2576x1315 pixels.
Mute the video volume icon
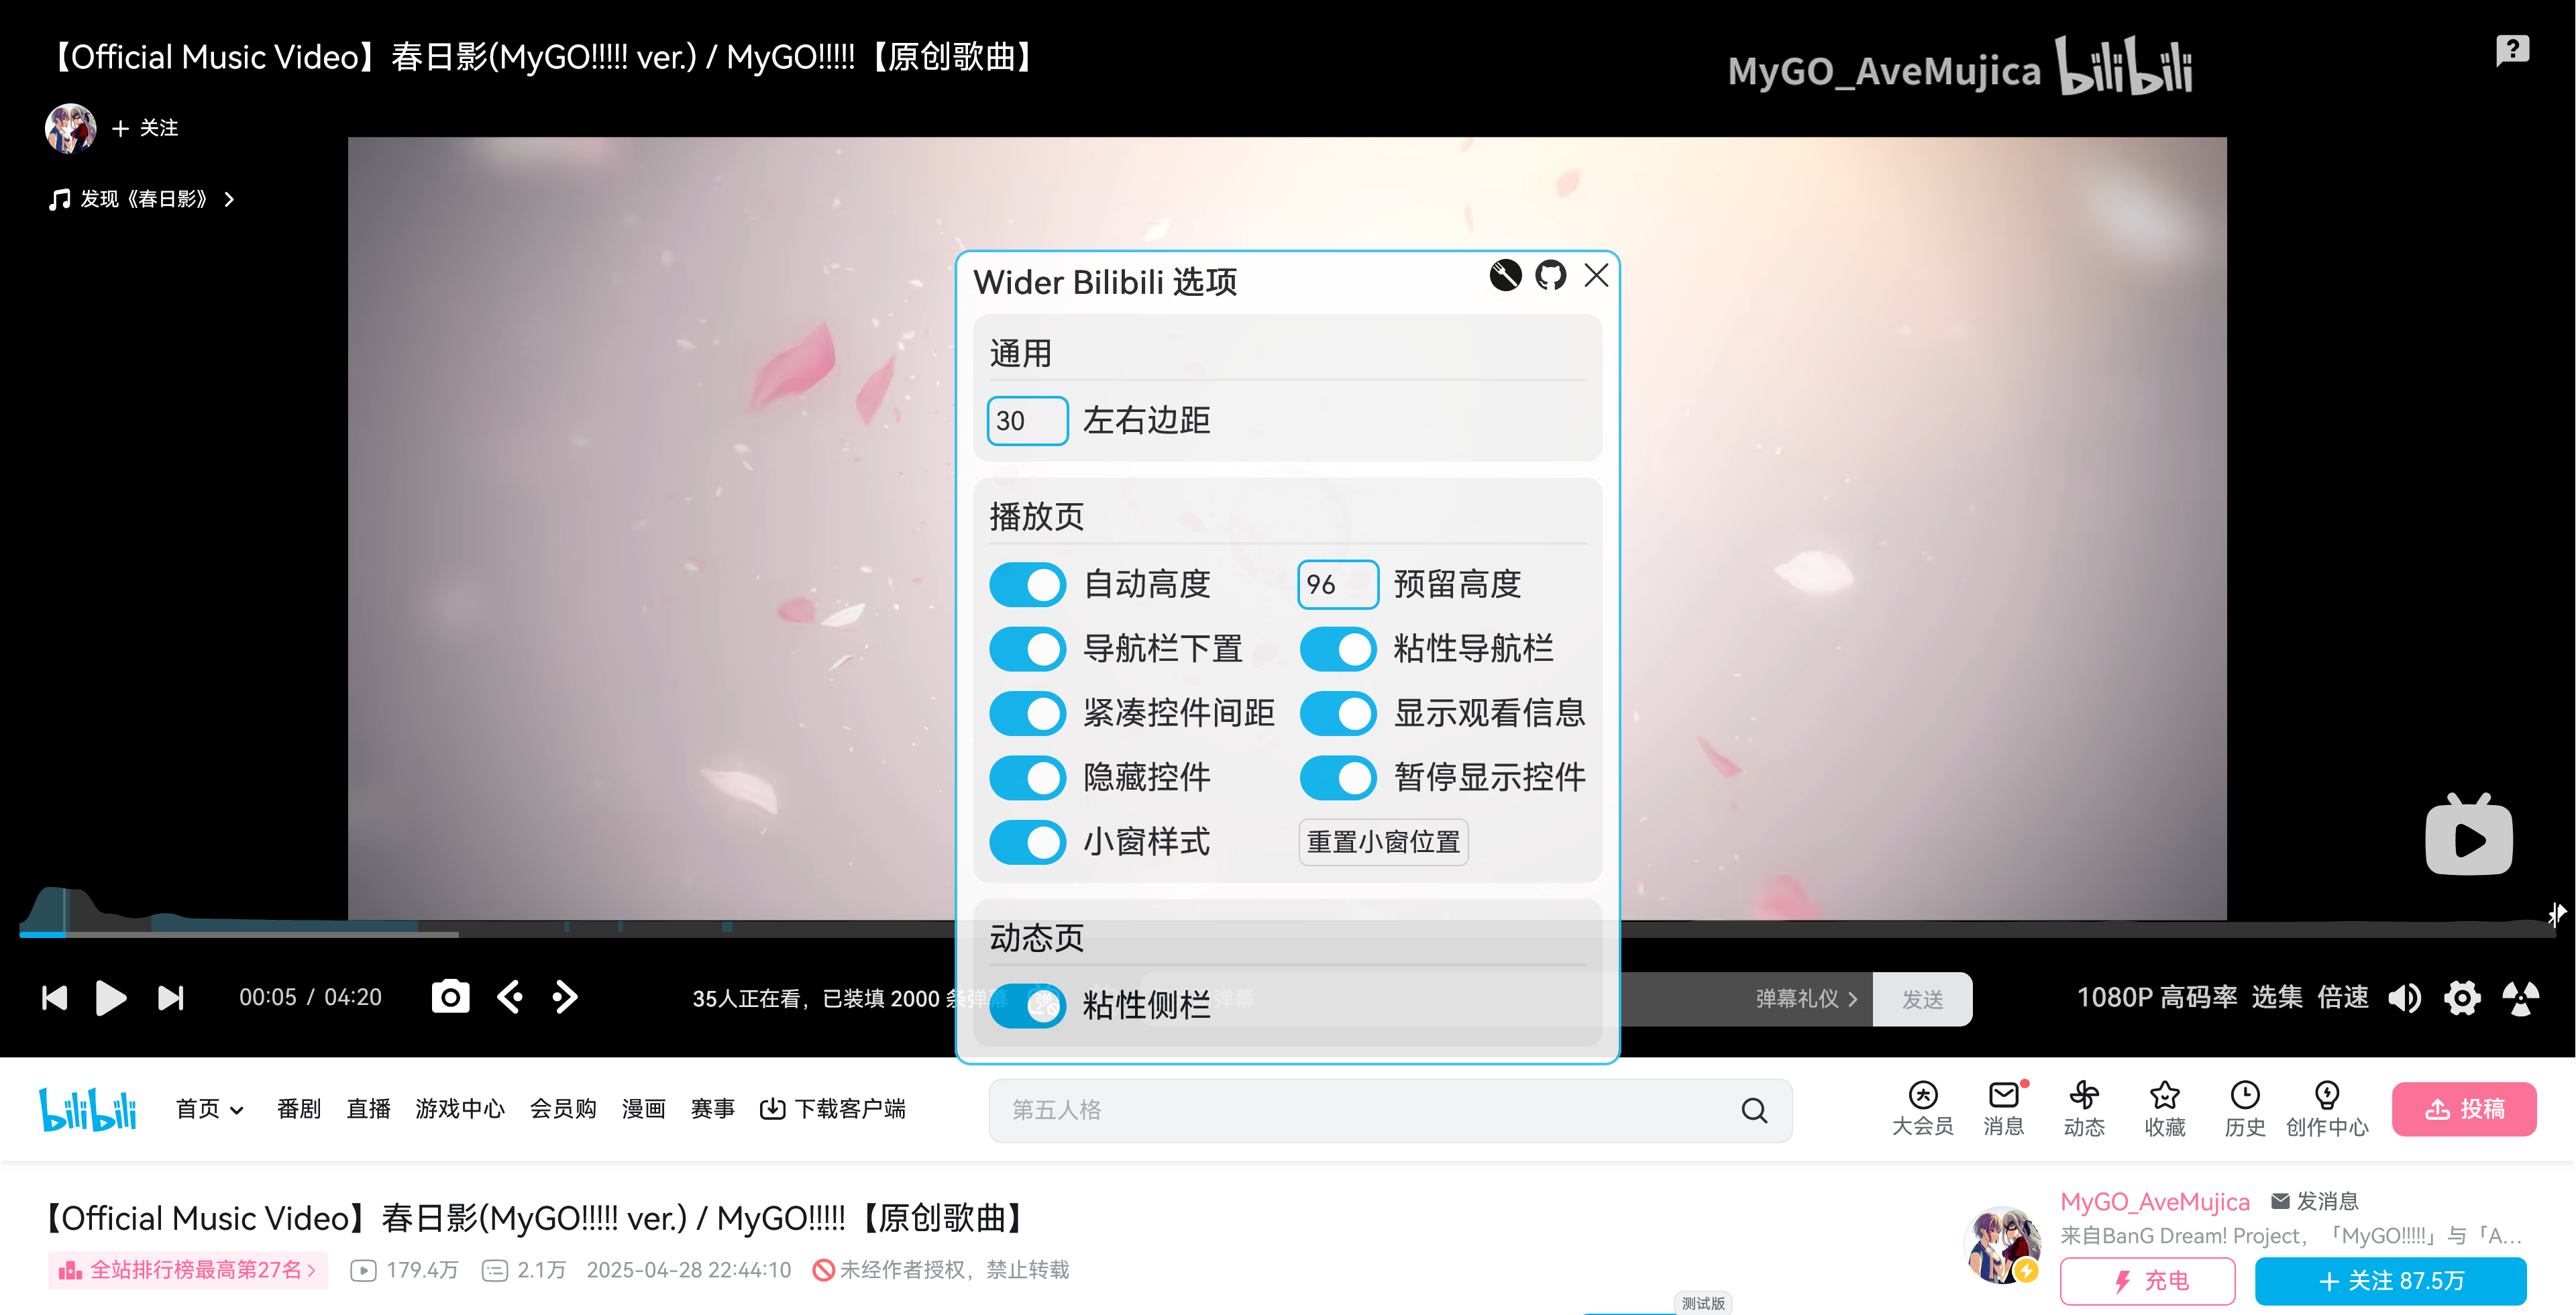coord(2404,997)
